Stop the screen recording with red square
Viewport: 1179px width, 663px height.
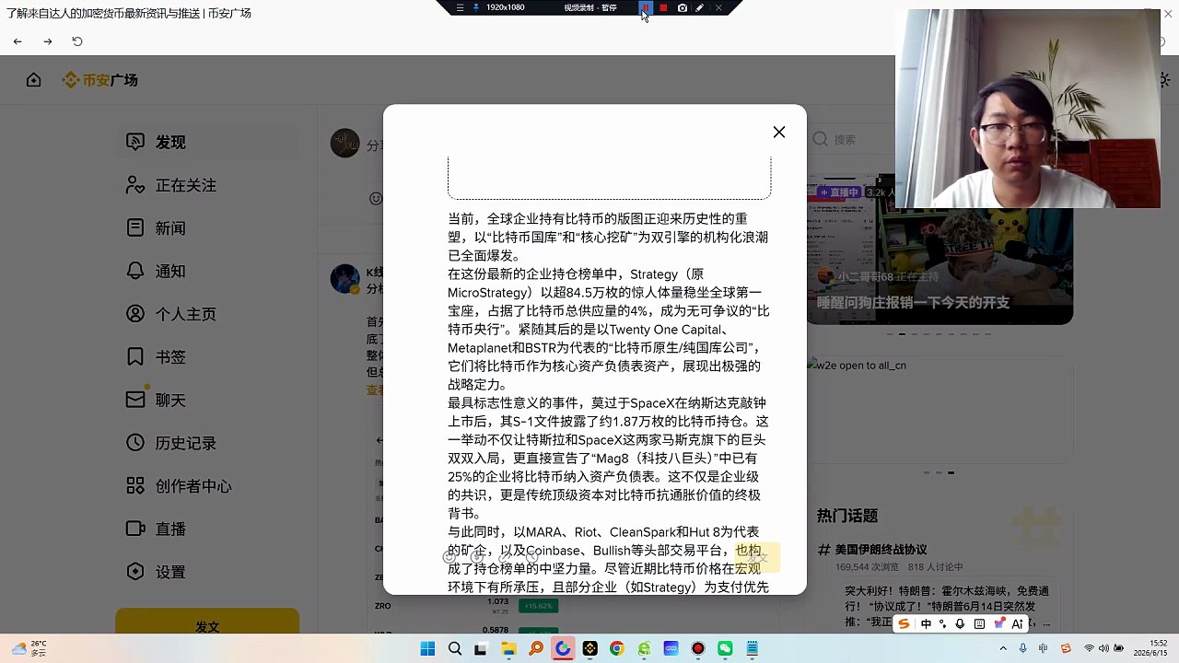tap(663, 7)
